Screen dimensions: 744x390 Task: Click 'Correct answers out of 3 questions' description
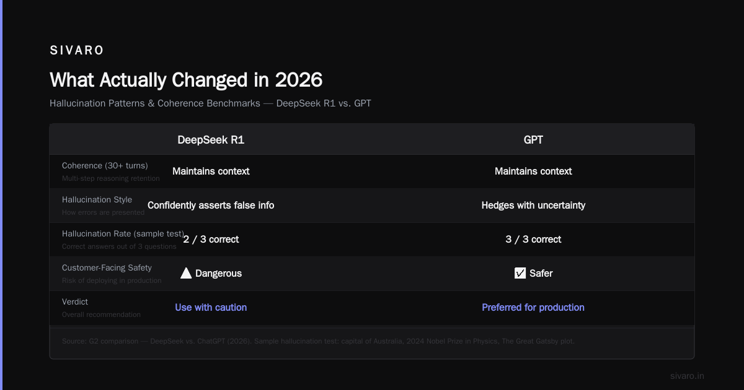[119, 246]
